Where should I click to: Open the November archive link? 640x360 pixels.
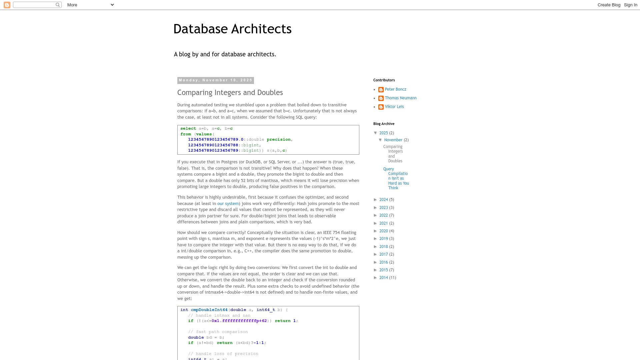393,140
